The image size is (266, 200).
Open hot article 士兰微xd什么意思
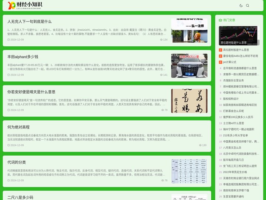(233, 123)
